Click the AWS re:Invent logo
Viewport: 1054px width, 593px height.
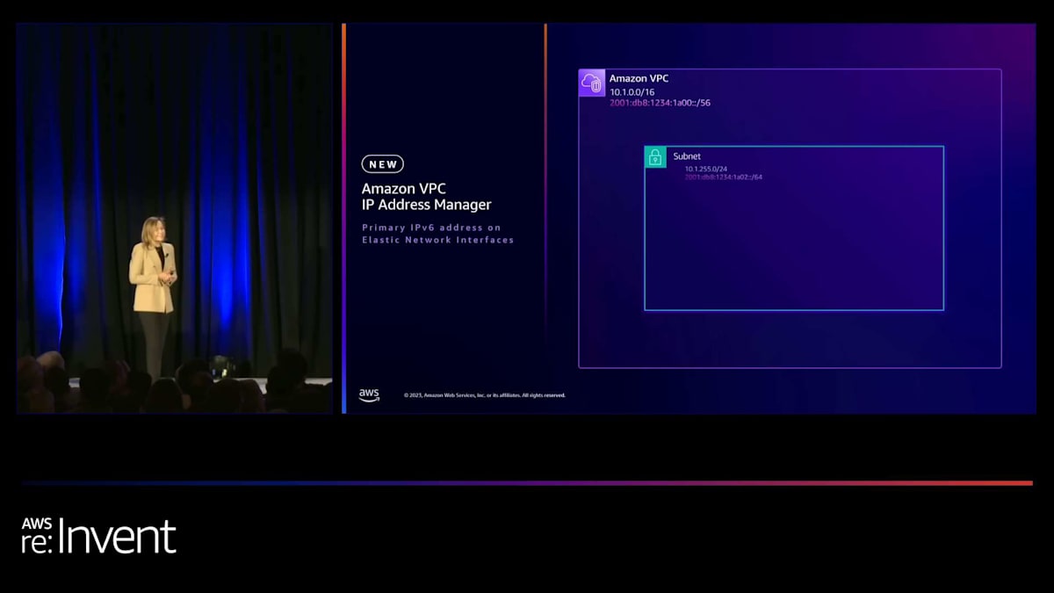pyautogui.click(x=99, y=536)
